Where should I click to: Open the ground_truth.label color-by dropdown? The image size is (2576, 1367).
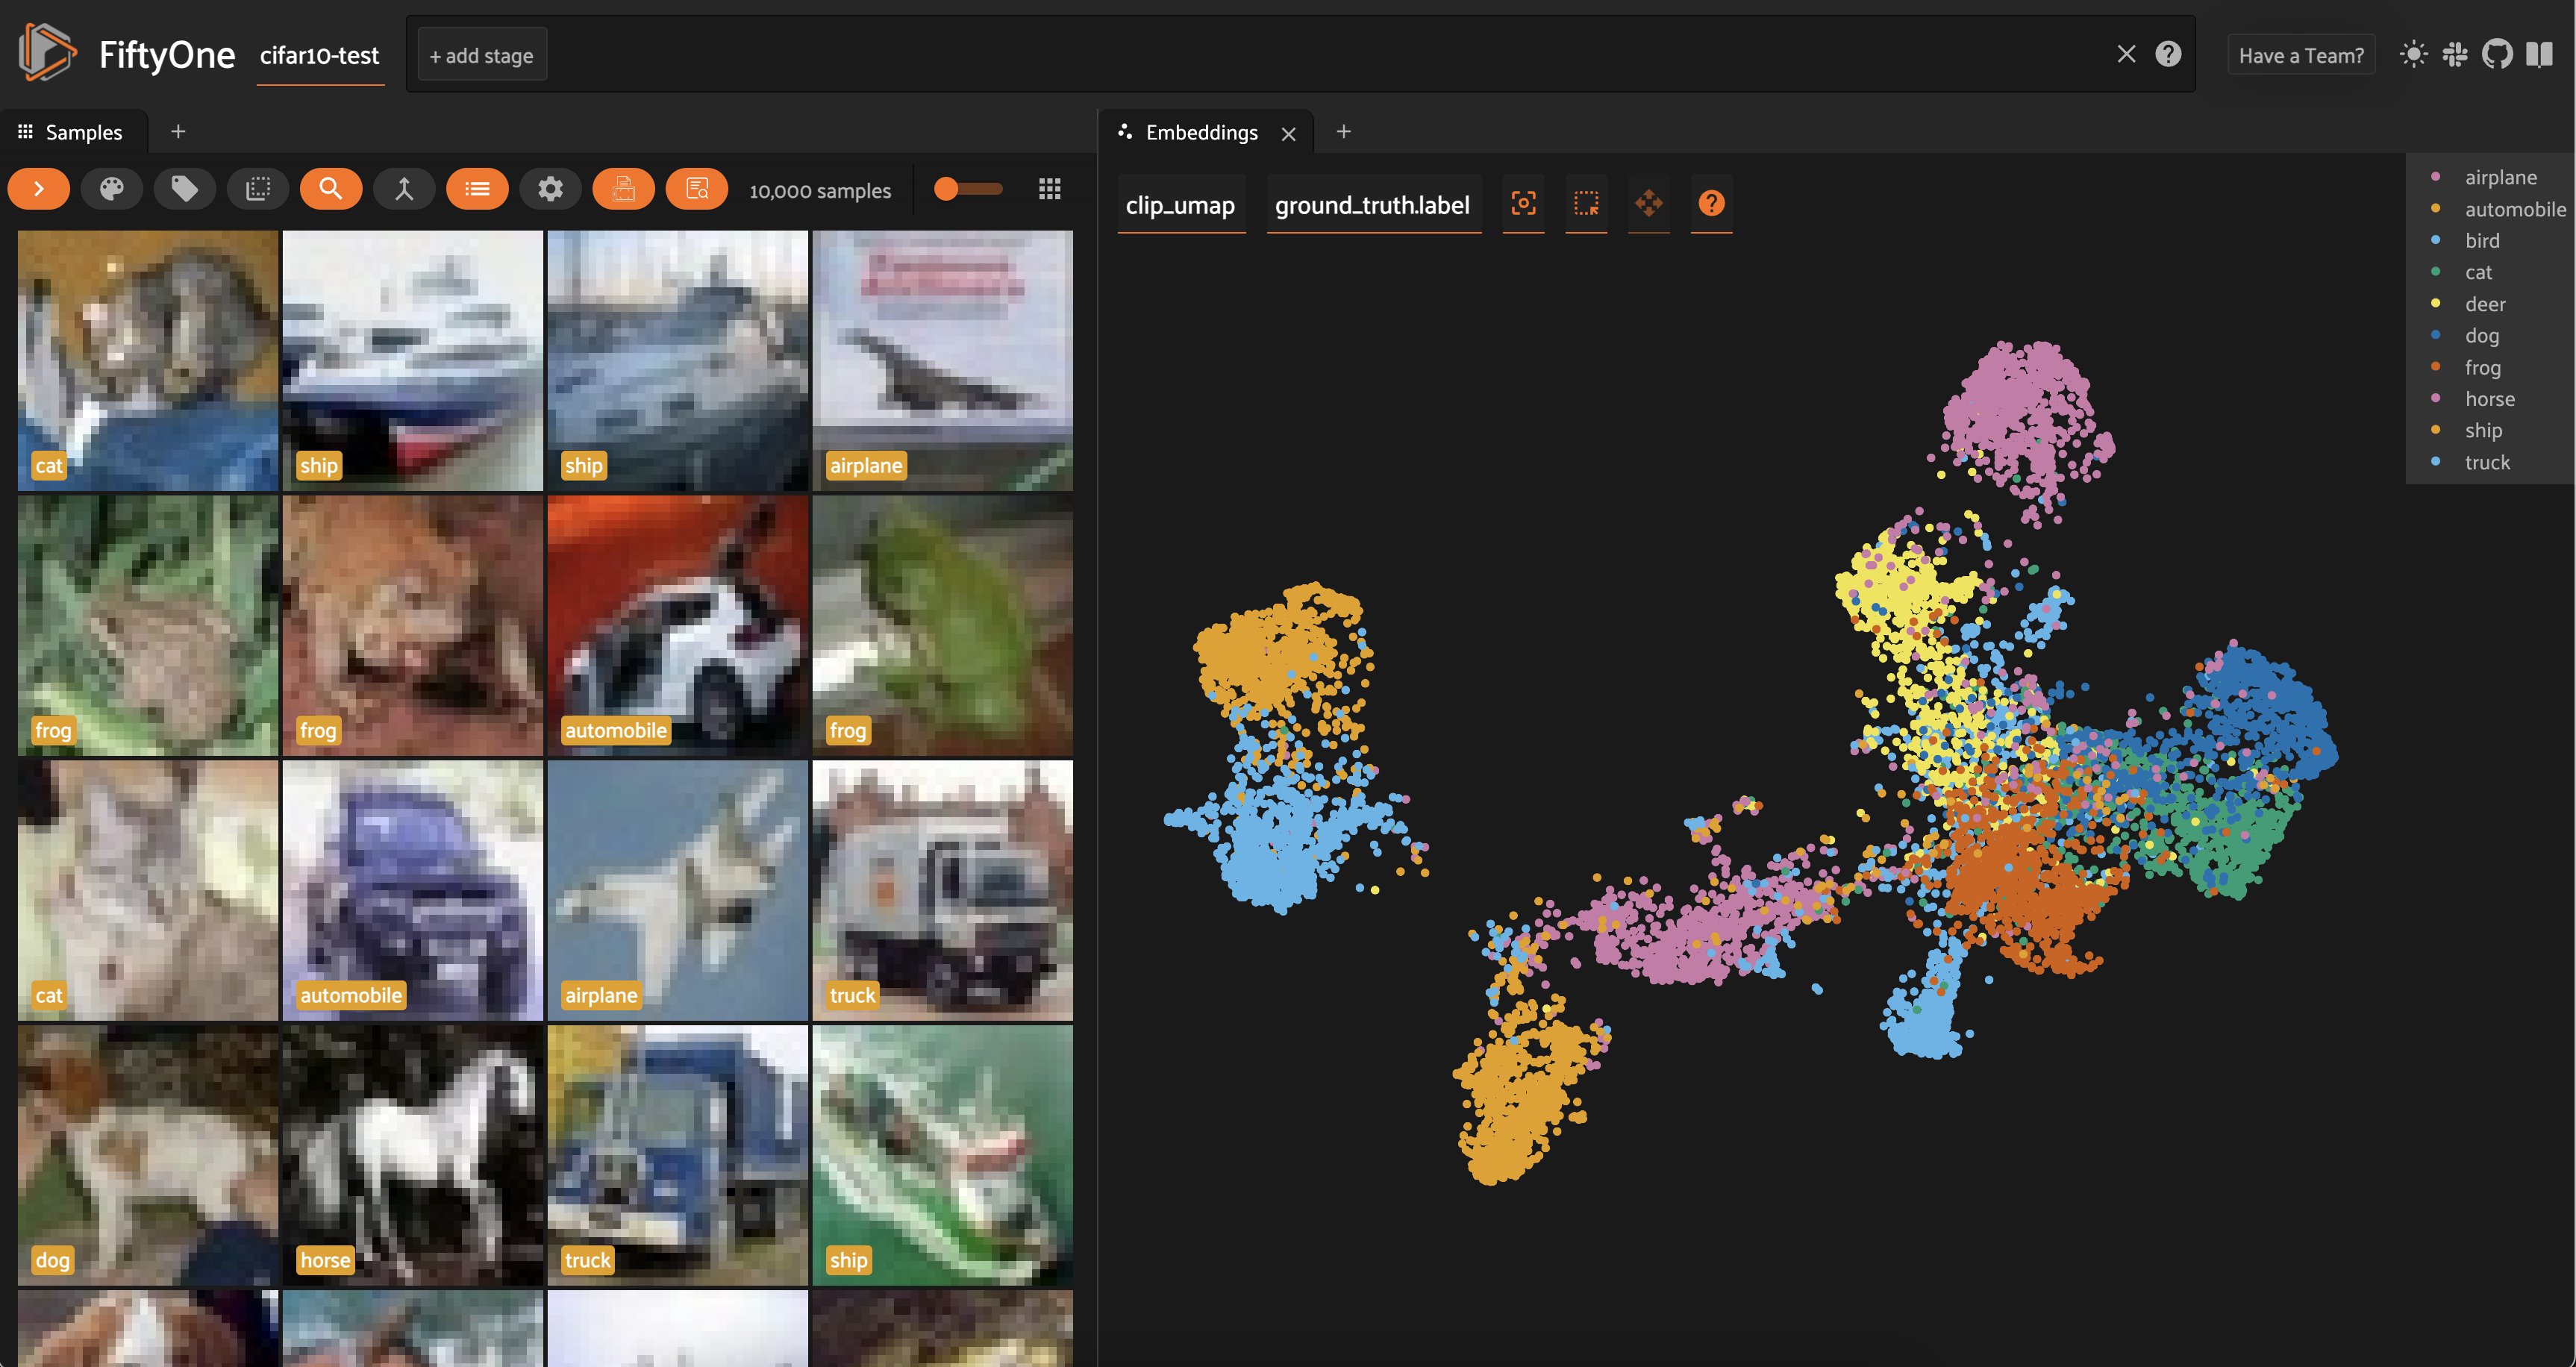(1372, 205)
